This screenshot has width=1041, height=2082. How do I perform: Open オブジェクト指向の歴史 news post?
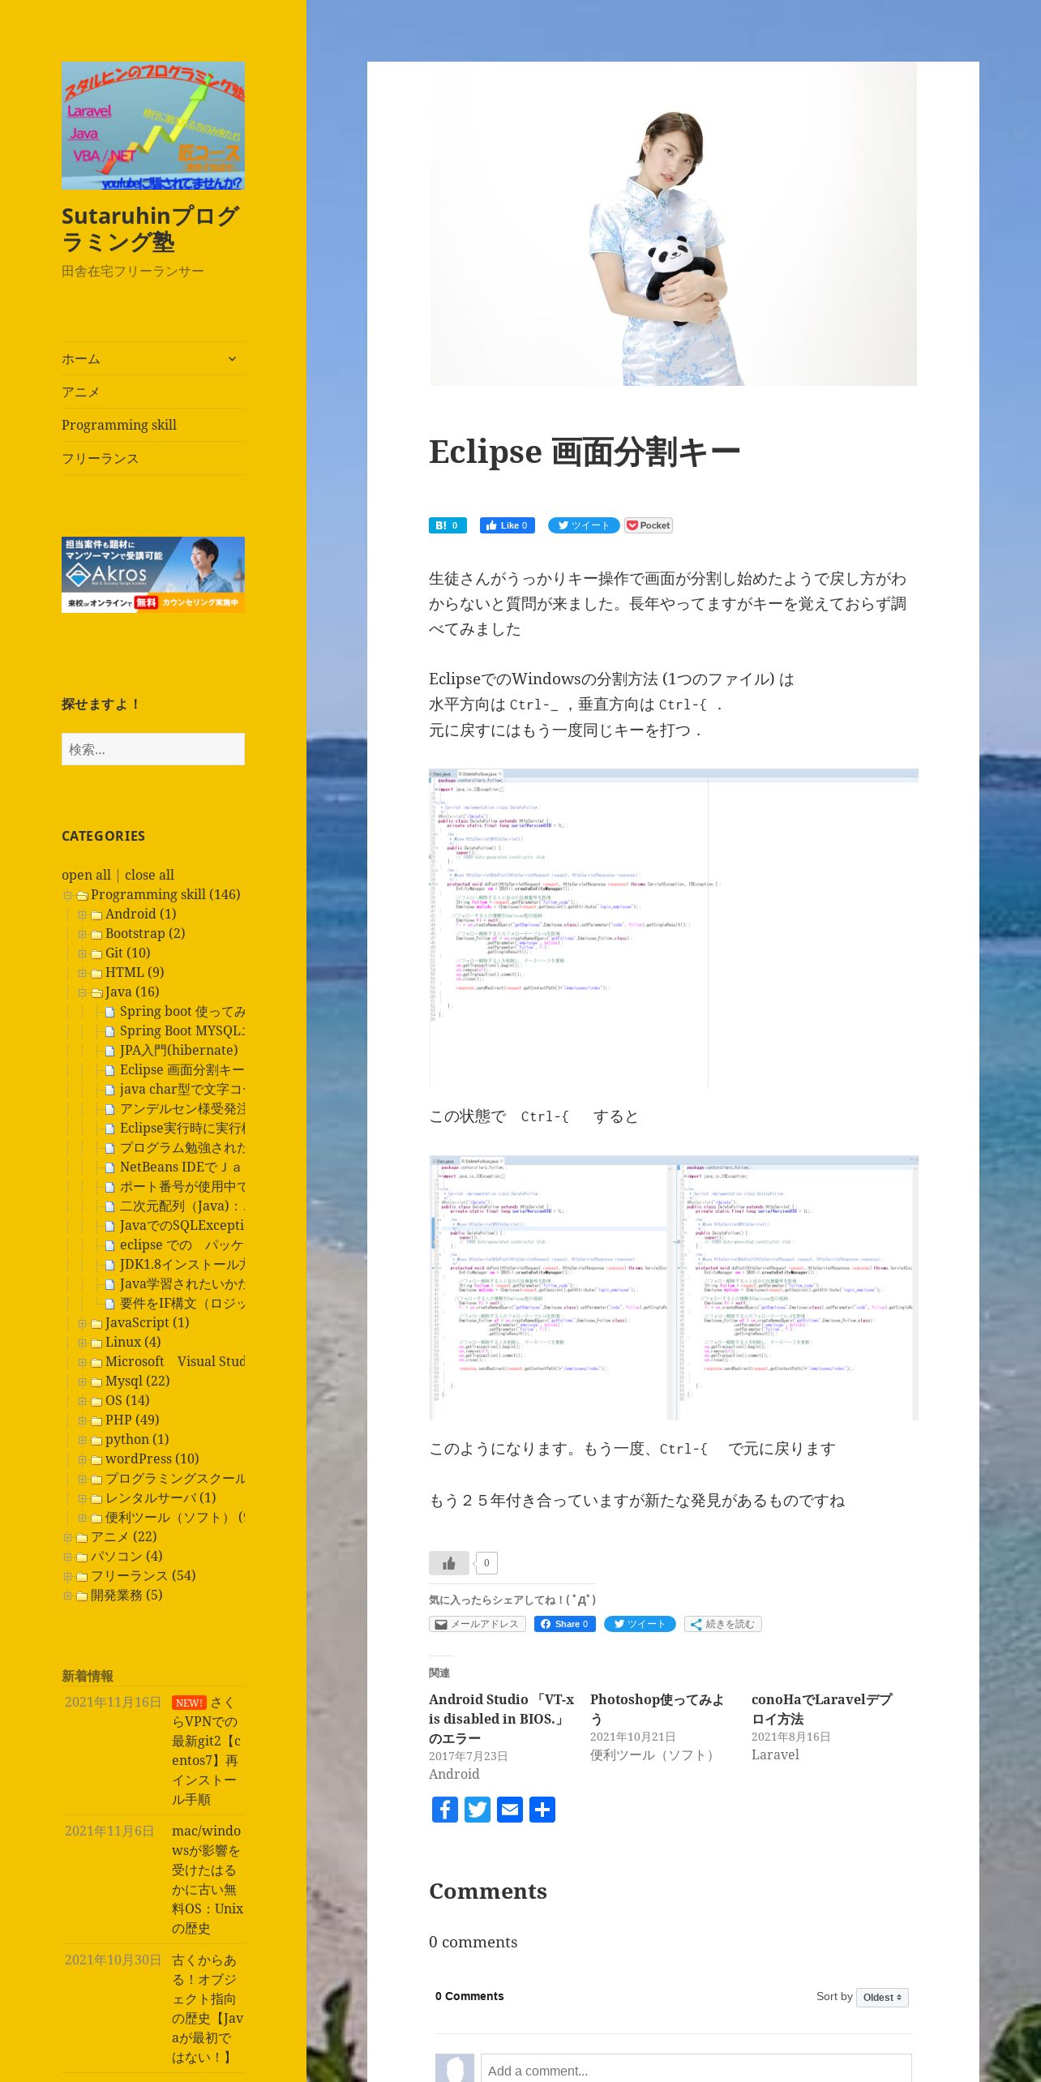[x=207, y=2008]
